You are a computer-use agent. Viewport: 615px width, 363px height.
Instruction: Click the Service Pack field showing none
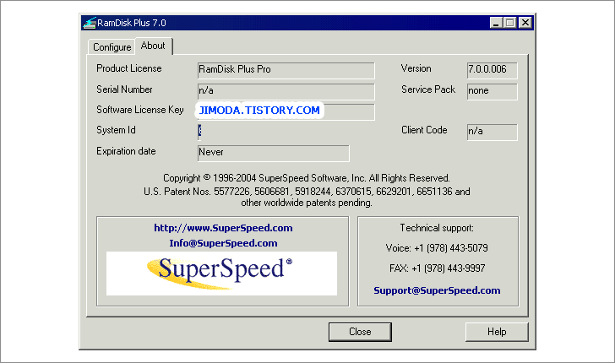click(493, 91)
